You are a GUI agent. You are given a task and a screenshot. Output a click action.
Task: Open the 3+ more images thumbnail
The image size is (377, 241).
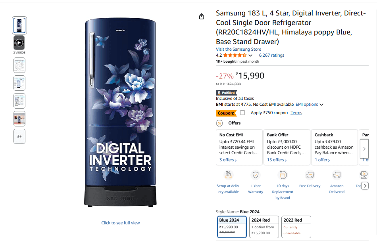coord(19,136)
